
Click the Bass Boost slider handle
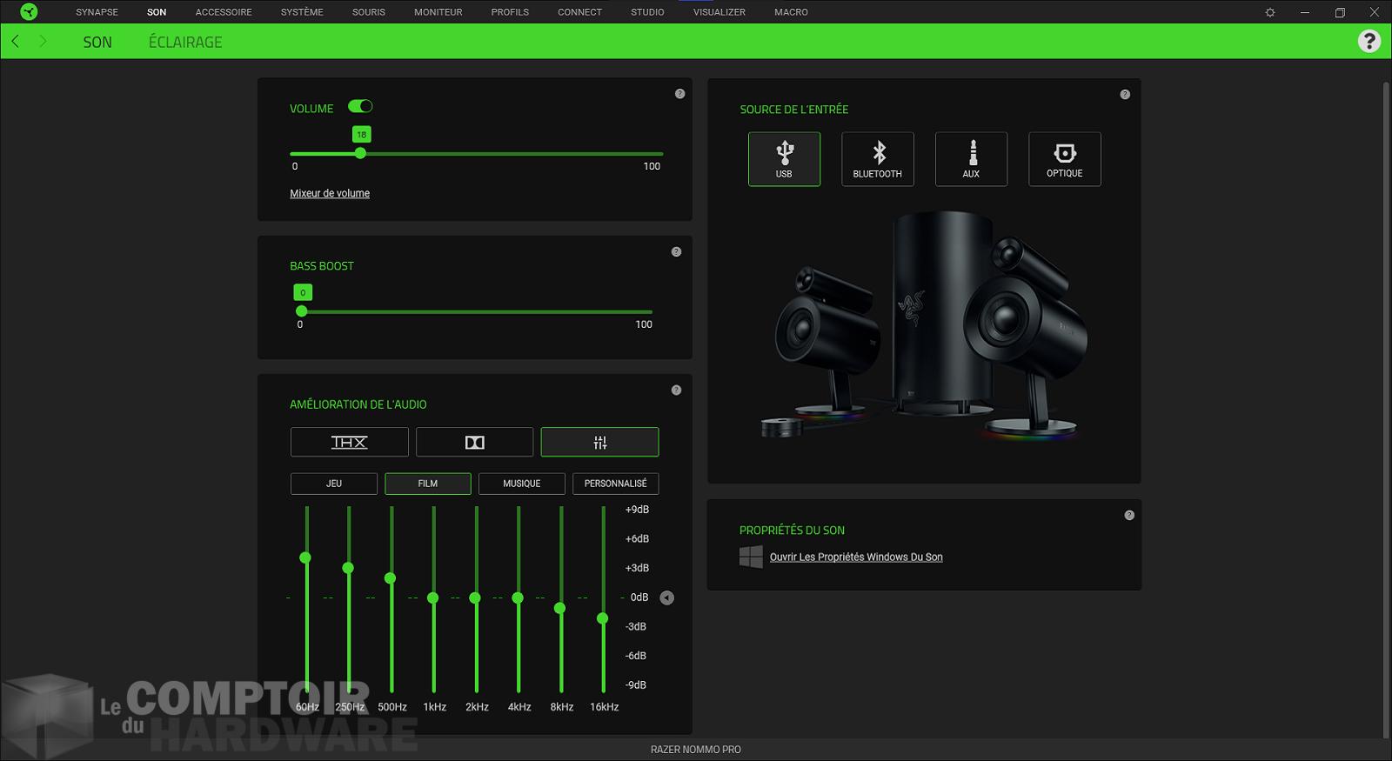click(x=302, y=311)
